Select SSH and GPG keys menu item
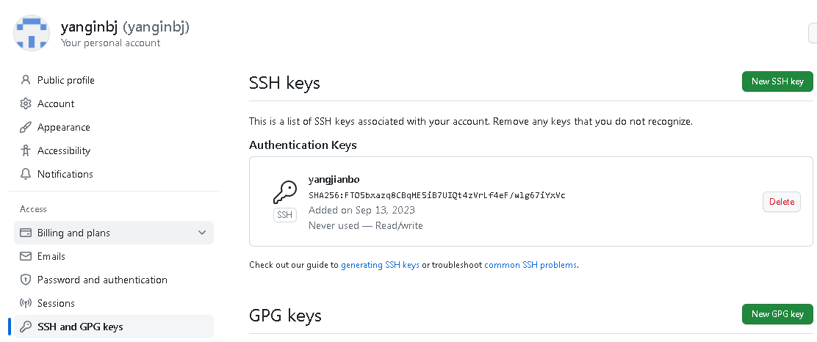817x342 pixels. click(80, 327)
